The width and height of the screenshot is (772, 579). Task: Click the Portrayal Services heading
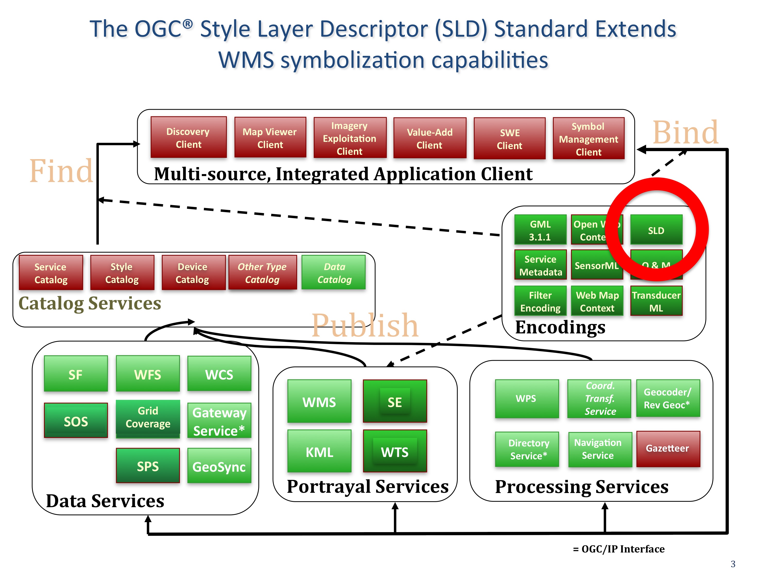[x=368, y=487]
